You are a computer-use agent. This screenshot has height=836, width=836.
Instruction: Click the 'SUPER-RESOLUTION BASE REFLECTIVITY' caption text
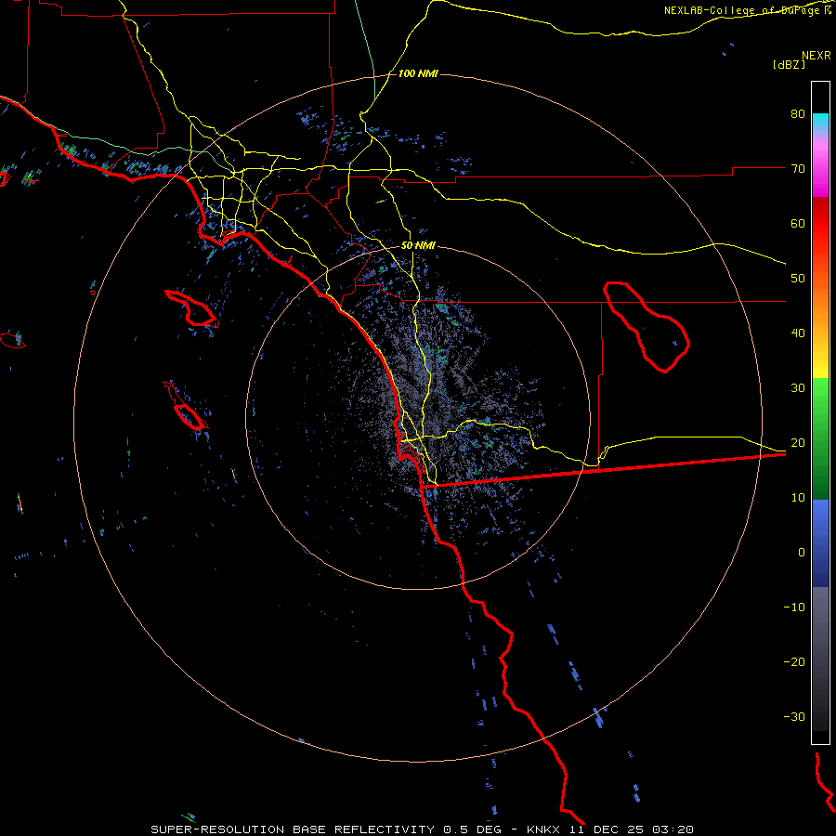(x=293, y=829)
